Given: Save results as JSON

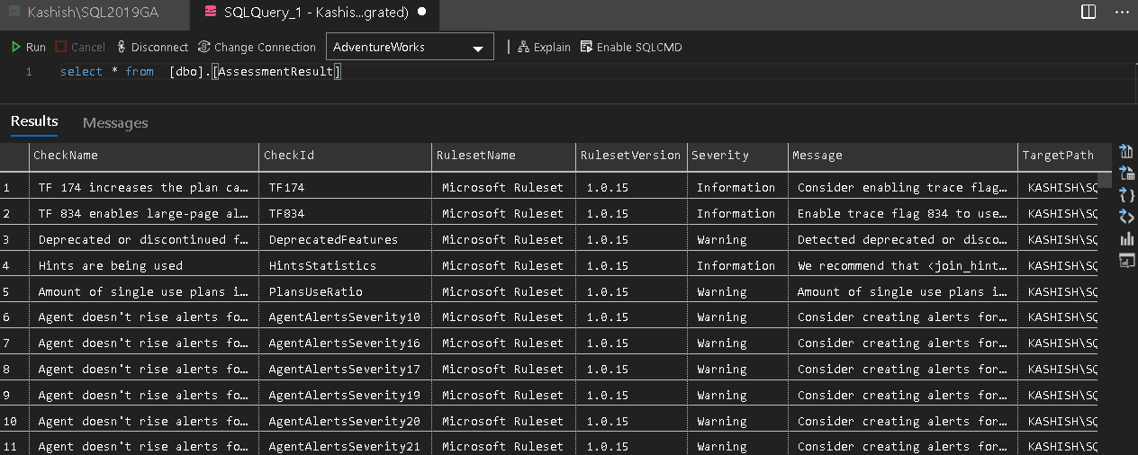Looking at the screenshot, I should pos(1126,194).
